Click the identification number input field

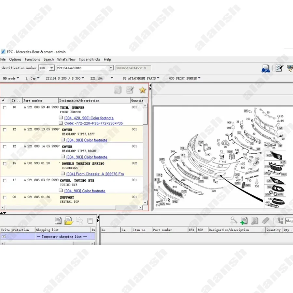(83, 68)
